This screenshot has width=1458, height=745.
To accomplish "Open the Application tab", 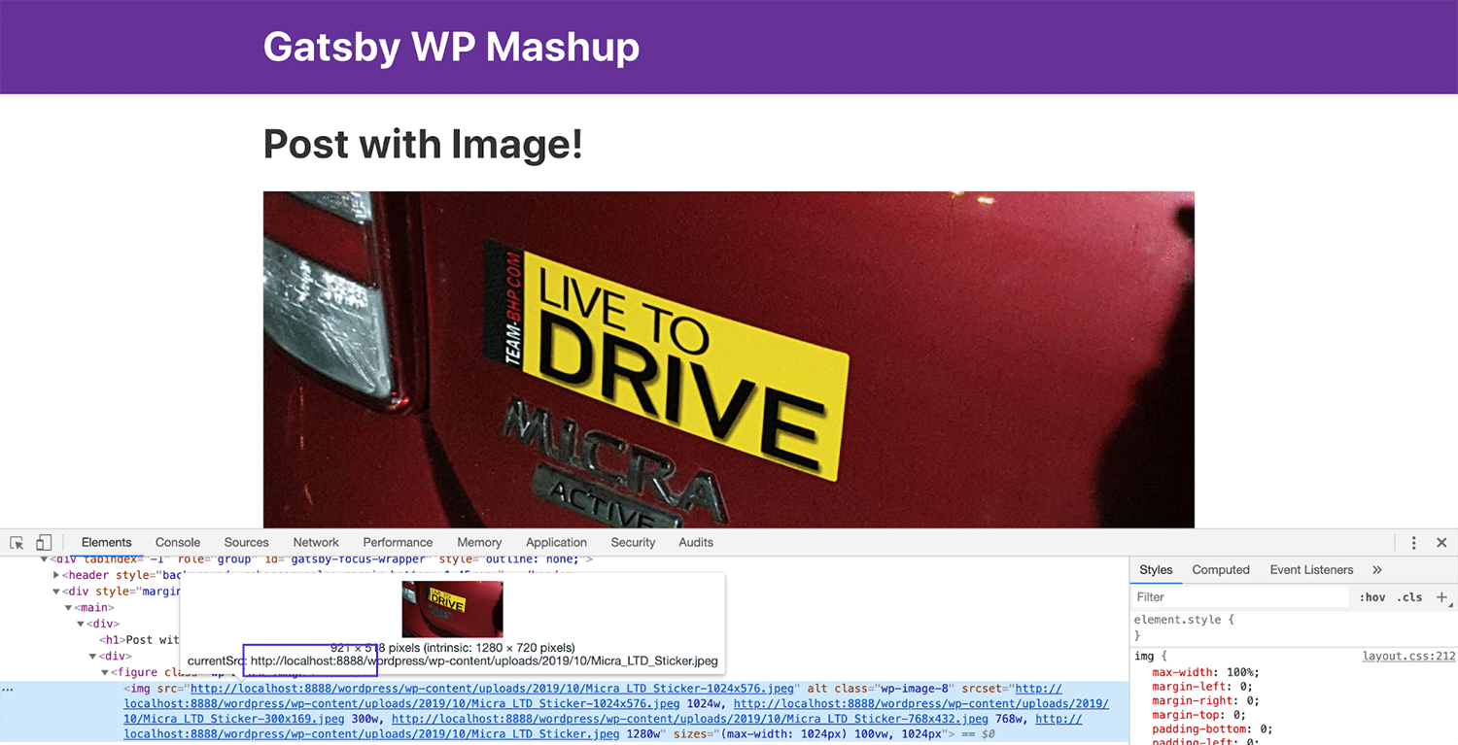I will (x=557, y=543).
